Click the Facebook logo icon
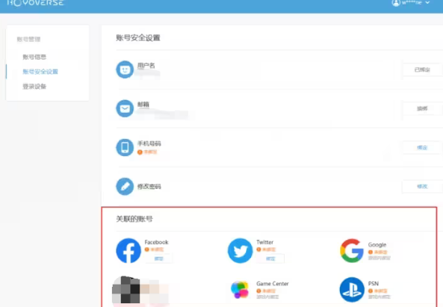This screenshot has height=307, width=443. [128, 250]
